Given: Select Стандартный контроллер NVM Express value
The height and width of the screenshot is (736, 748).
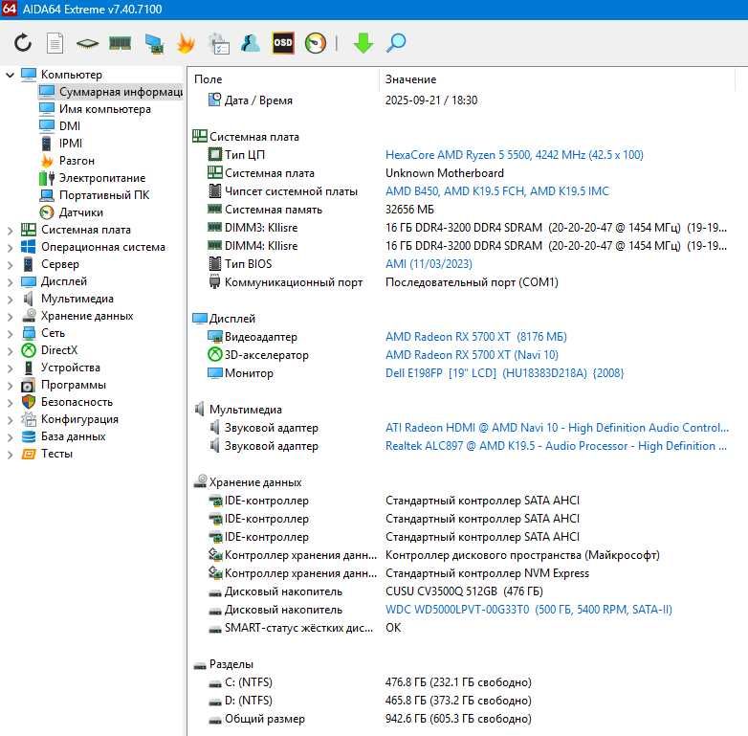Looking at the screenshot, I should [487, 573].
